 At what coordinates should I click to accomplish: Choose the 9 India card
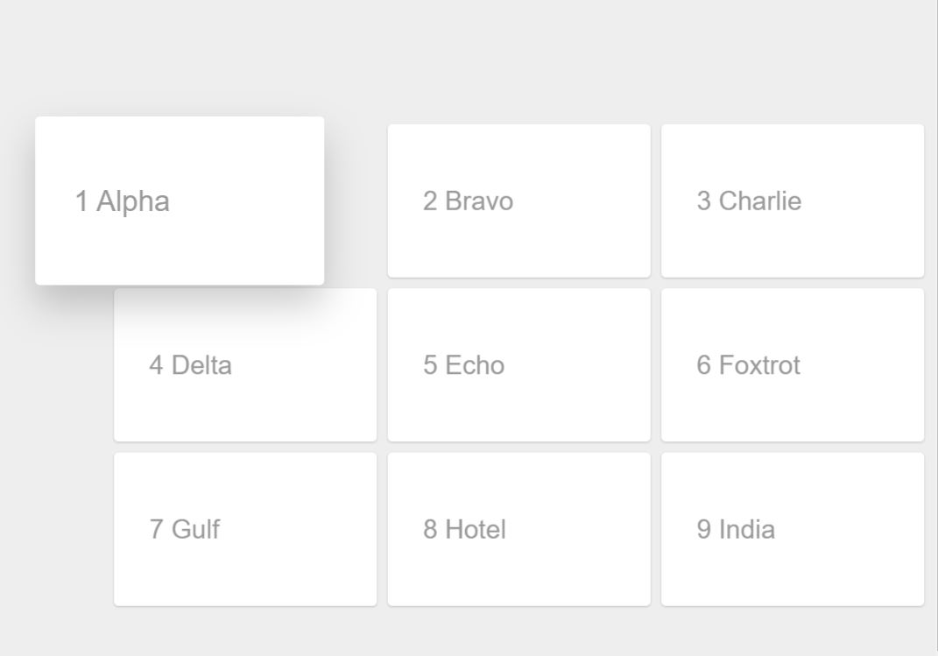793,529
